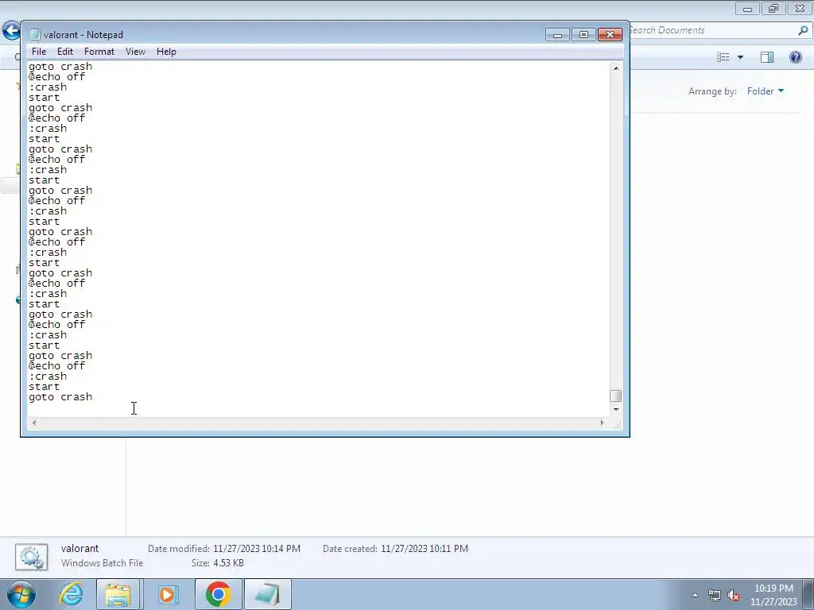This screenshot has height=610, width=814.
Task: Click the Notepad title bar document icon
Action: pos(35,34)
